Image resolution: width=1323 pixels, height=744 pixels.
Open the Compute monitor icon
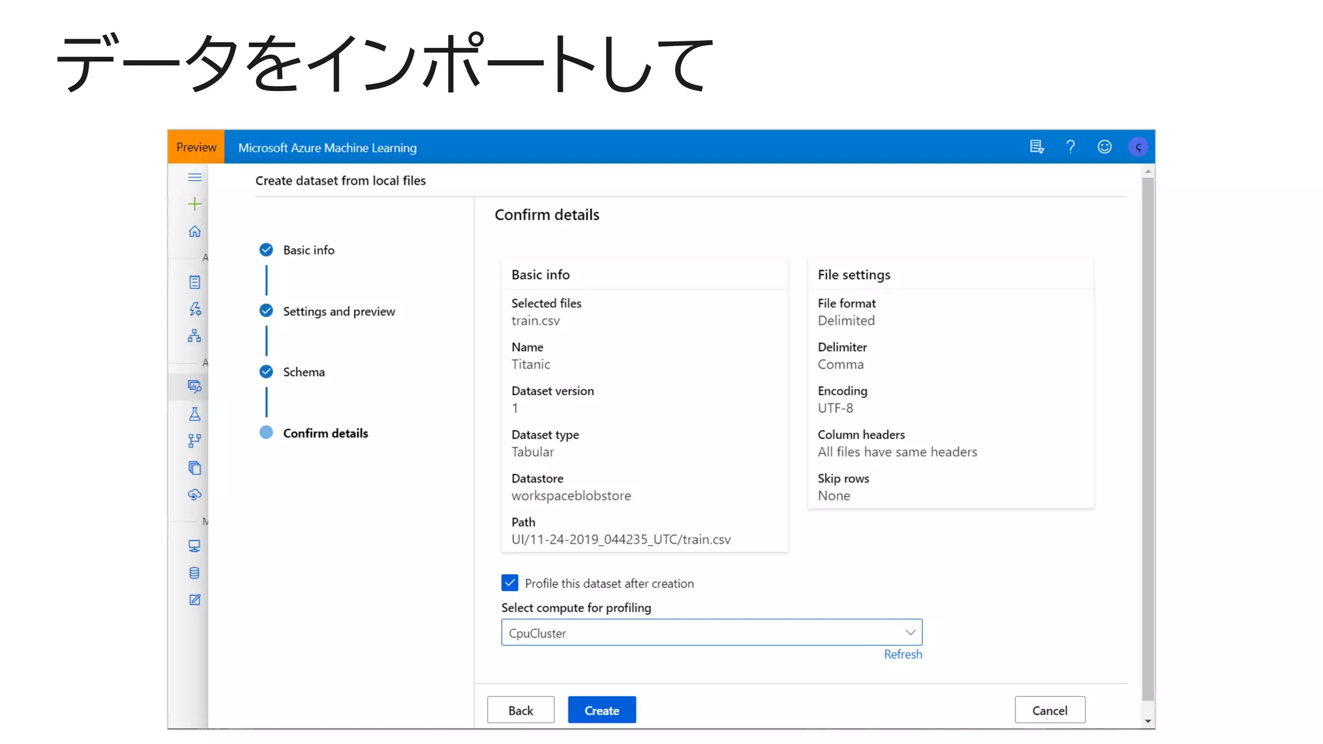click(194, 546)
